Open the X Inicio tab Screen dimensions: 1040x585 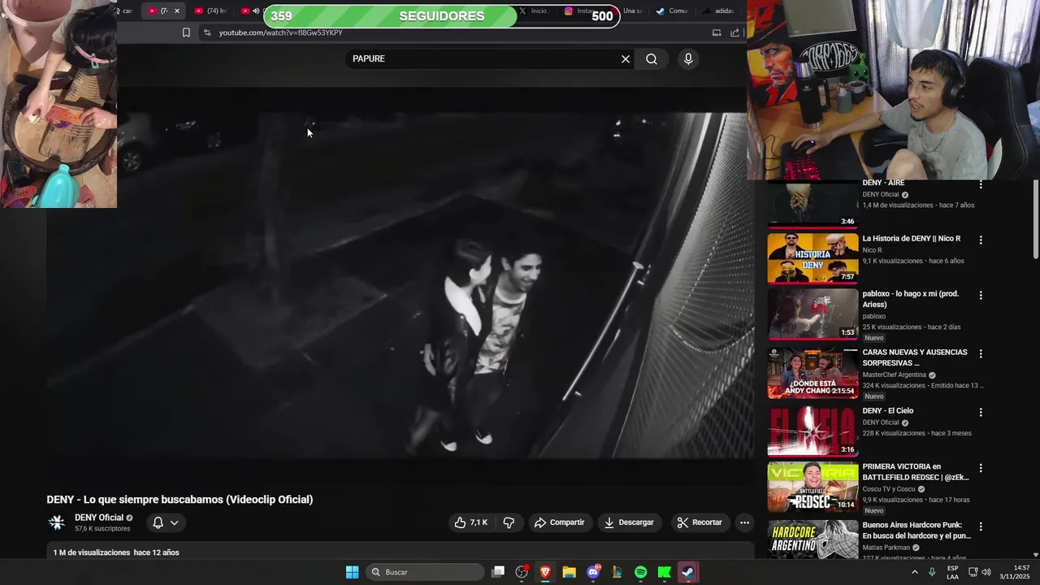pyautogui.click(x=535, y=11)
